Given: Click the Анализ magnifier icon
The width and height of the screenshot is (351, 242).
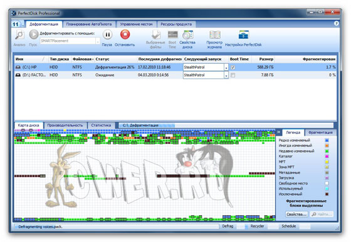Looking at the screenshot, I should pos(19,35).
